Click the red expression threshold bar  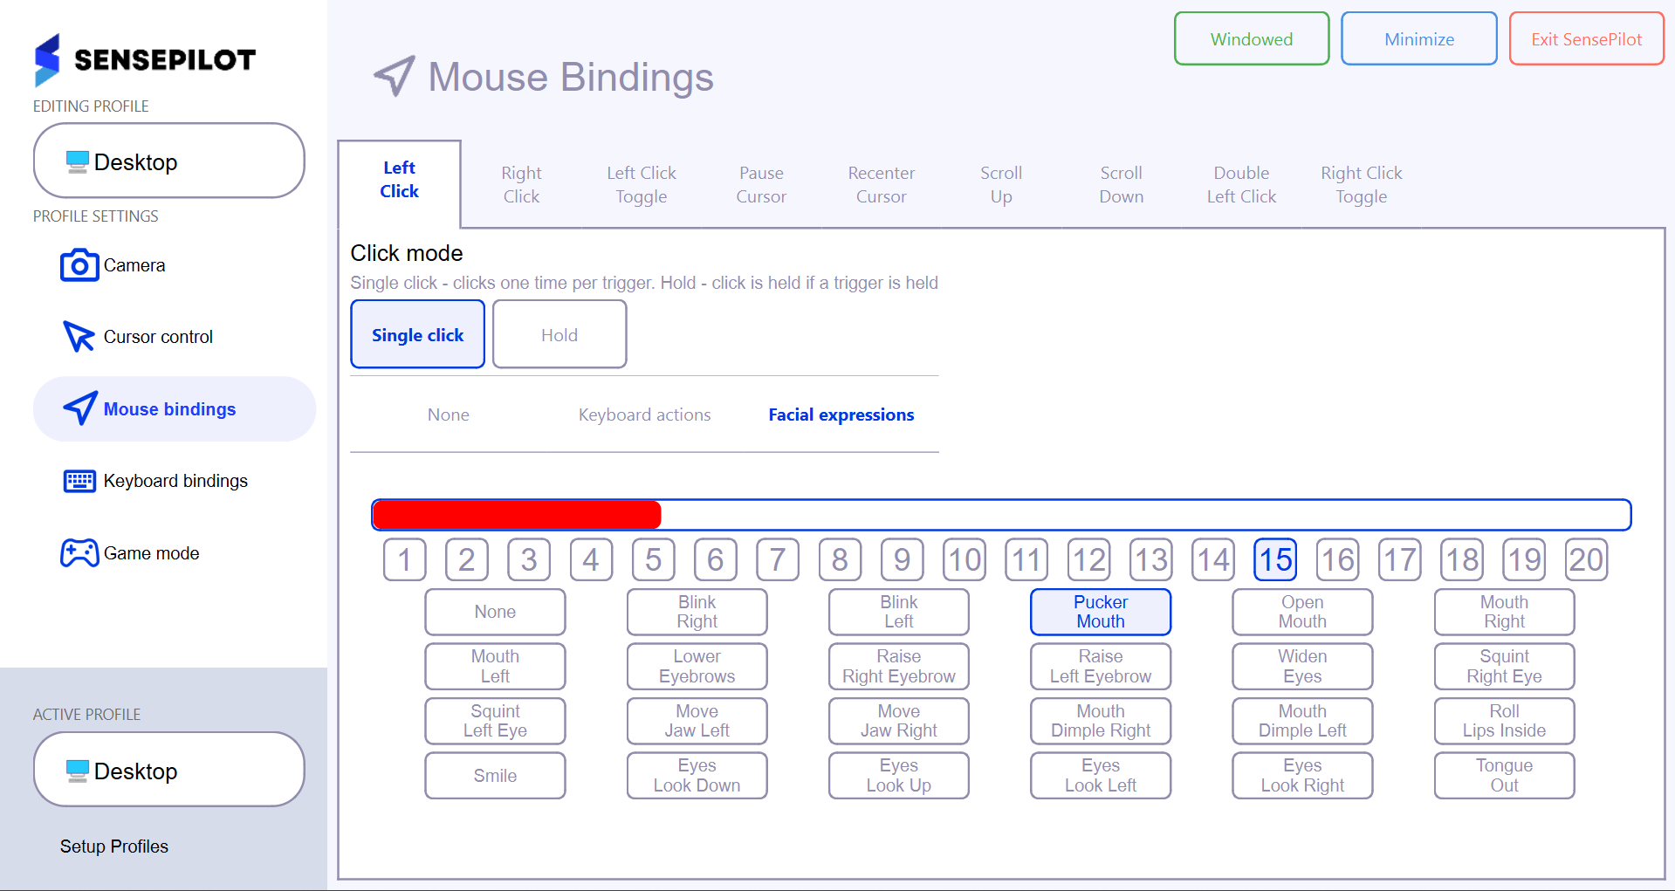(x=517, y=515)
